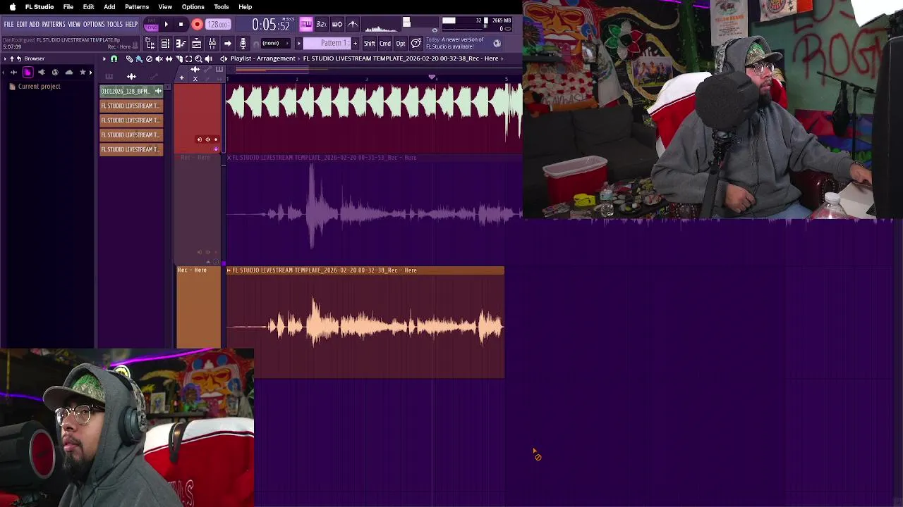Toggle the selected step-mode transport button

305,25
